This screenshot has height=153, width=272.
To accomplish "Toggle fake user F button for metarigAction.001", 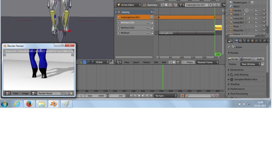I will (x=210, y=5).
